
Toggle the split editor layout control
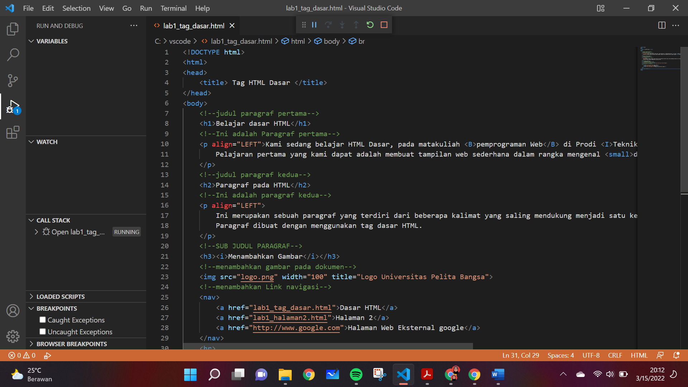[x=661, y=25]
